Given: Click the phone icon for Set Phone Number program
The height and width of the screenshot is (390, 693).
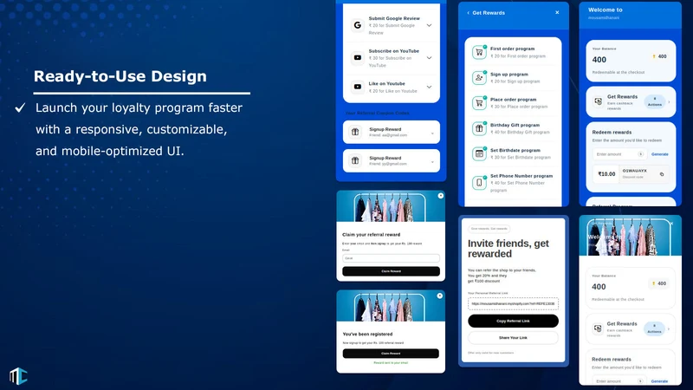Looking at the screenshot, I should point(479,182).
